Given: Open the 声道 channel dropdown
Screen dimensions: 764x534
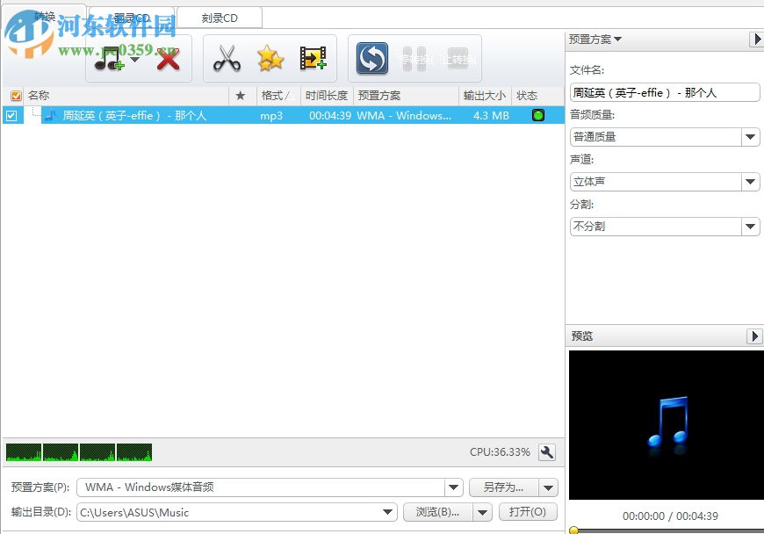Looking at the screenshot, I should tap(751, 182).
